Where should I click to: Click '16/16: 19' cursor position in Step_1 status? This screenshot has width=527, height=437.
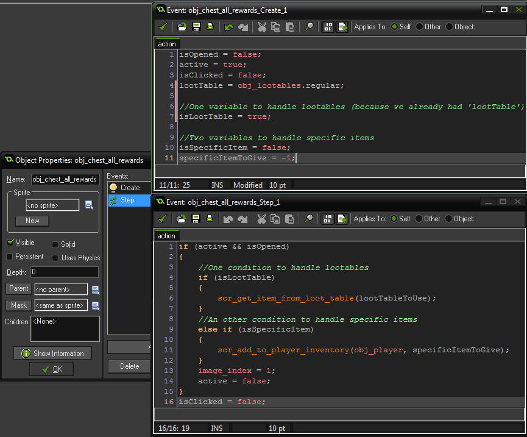tap(174, 428)
